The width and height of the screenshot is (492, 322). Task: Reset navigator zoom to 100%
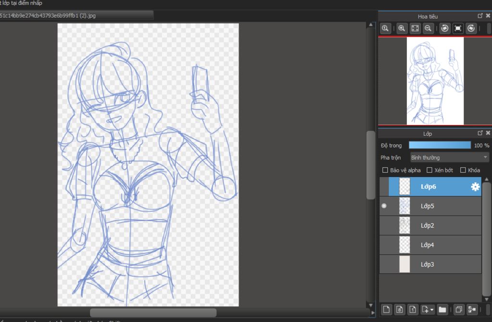385,29
